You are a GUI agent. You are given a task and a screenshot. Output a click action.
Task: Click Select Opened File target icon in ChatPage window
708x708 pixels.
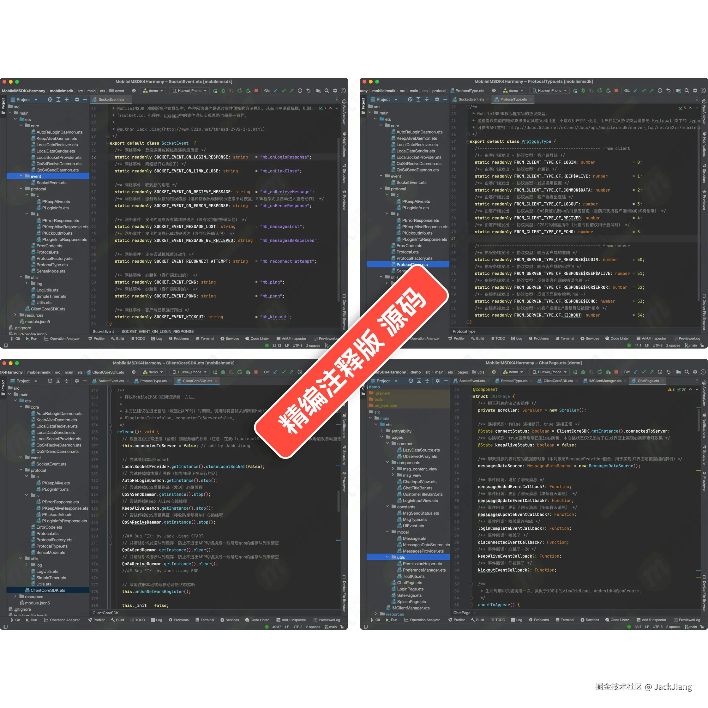(411, 381)
